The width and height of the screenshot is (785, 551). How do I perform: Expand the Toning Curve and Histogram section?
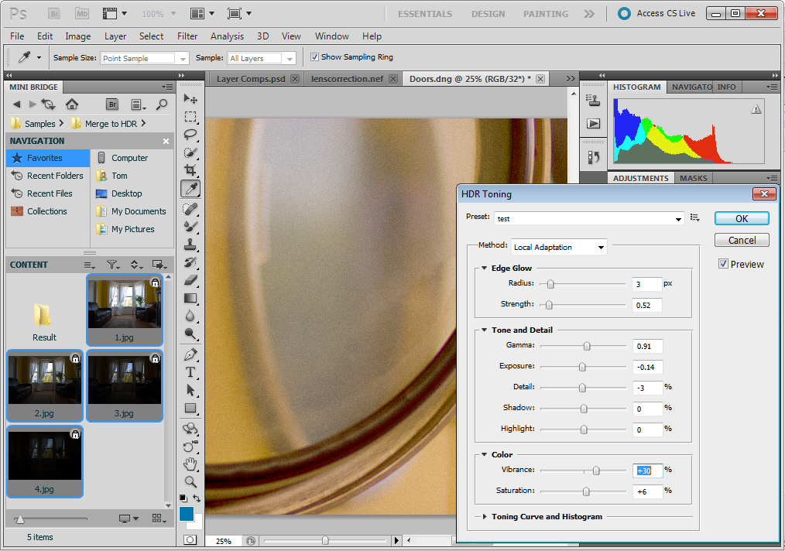(x=483, y=516)
